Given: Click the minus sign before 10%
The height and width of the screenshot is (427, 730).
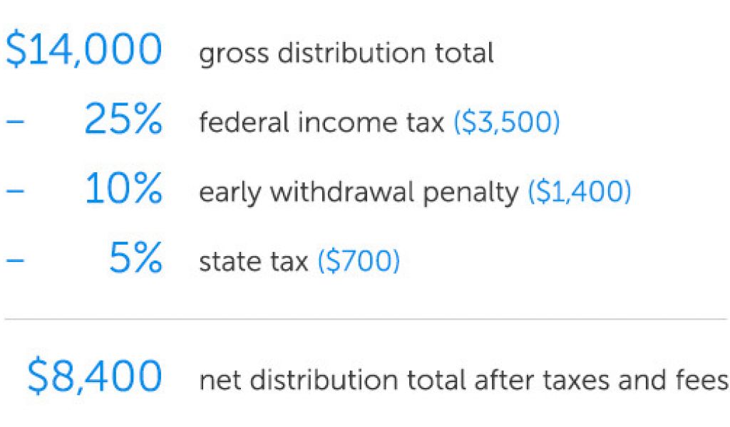Looking at the screenshot, I should tap(15, 192).
